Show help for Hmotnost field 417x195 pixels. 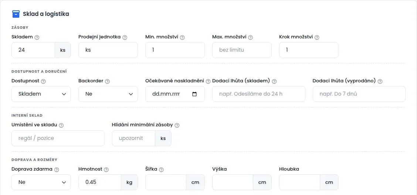(106, 170)
